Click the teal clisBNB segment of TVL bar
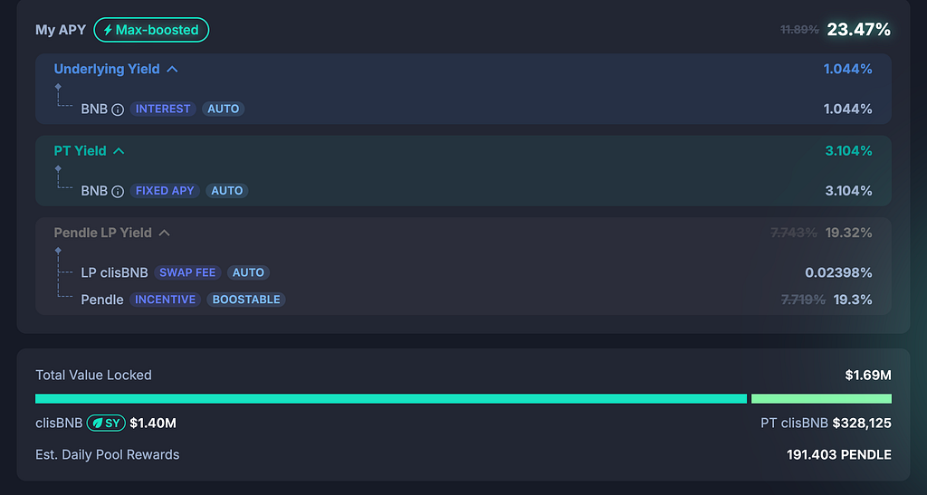The image size is (927, 495). pyautogui.click(x=391, y=399)
